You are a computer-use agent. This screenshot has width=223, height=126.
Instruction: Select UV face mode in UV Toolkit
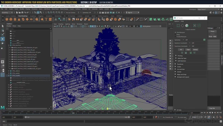[x=178, y=26]
